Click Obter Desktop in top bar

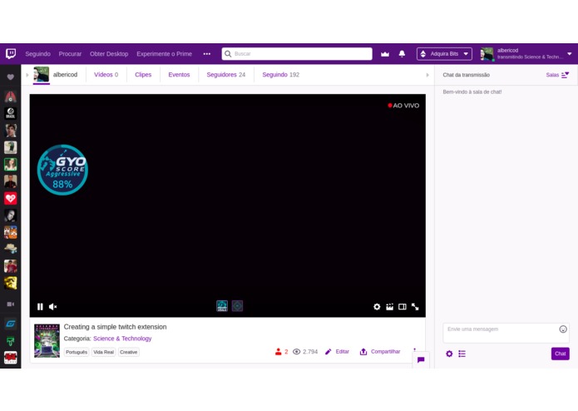(x=109, y=54)
